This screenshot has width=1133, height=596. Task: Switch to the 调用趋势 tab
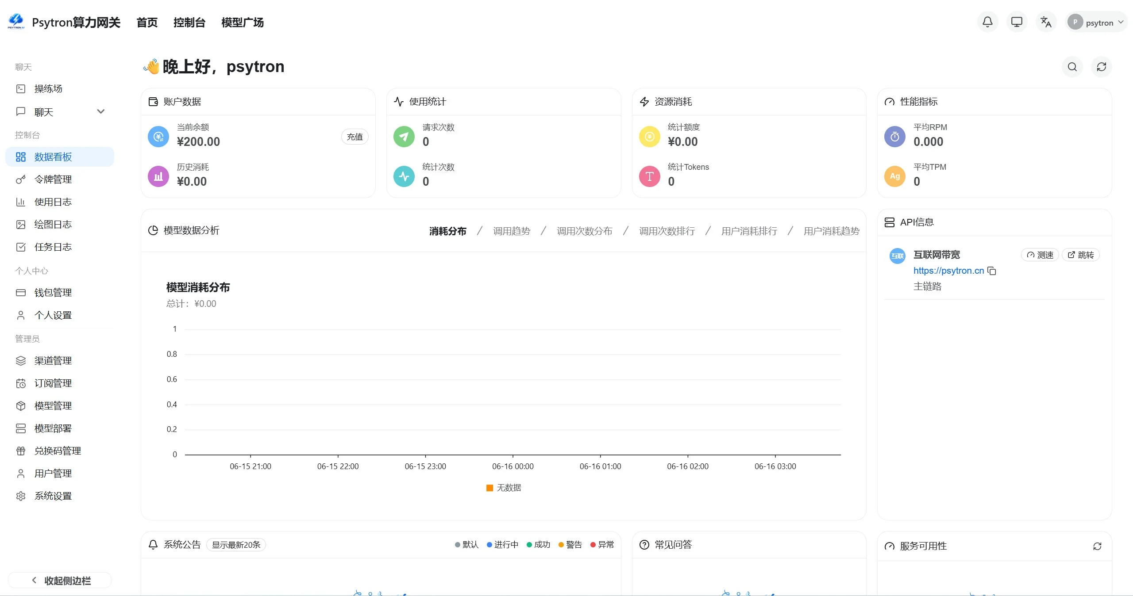[512, 231]
